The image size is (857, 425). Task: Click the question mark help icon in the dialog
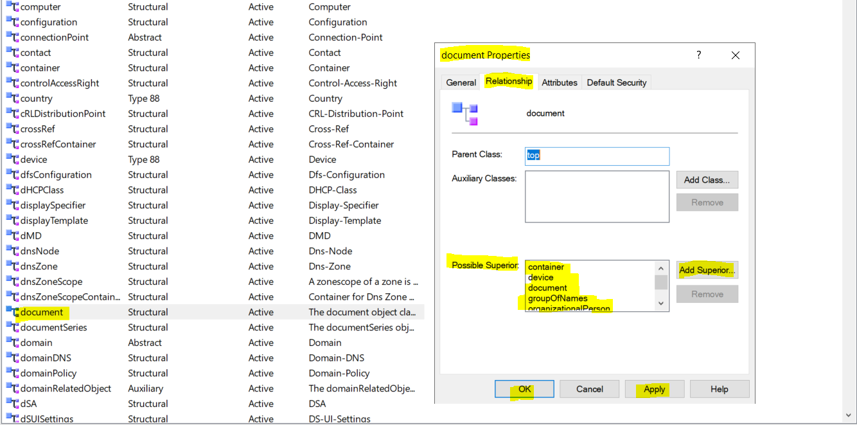coord(698,55)
